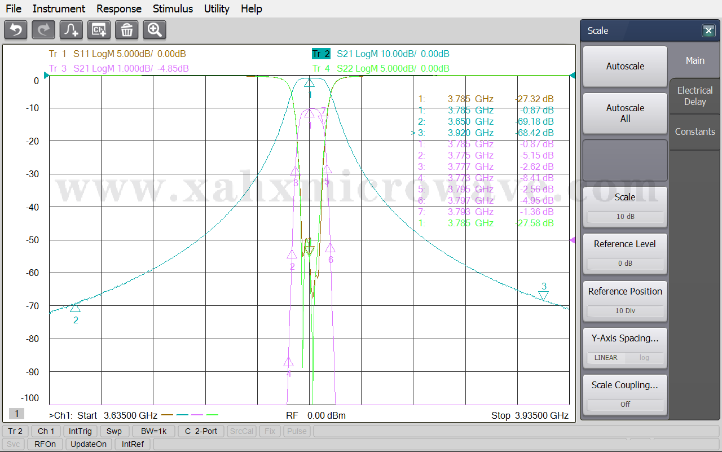
Task: Open the Utility menu
Action: pos(217,8)
